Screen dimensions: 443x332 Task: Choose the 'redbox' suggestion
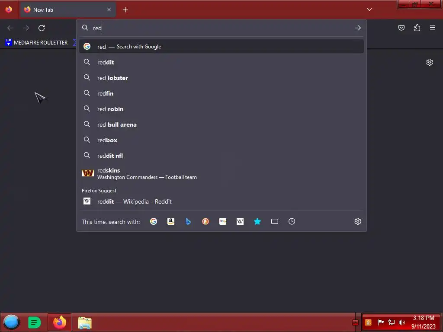coord(221,140)
